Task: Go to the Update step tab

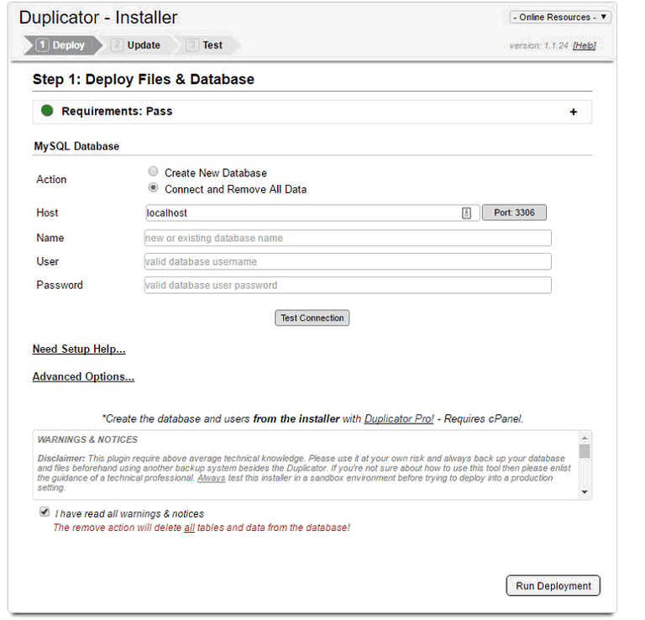Action: click(137, 45)
